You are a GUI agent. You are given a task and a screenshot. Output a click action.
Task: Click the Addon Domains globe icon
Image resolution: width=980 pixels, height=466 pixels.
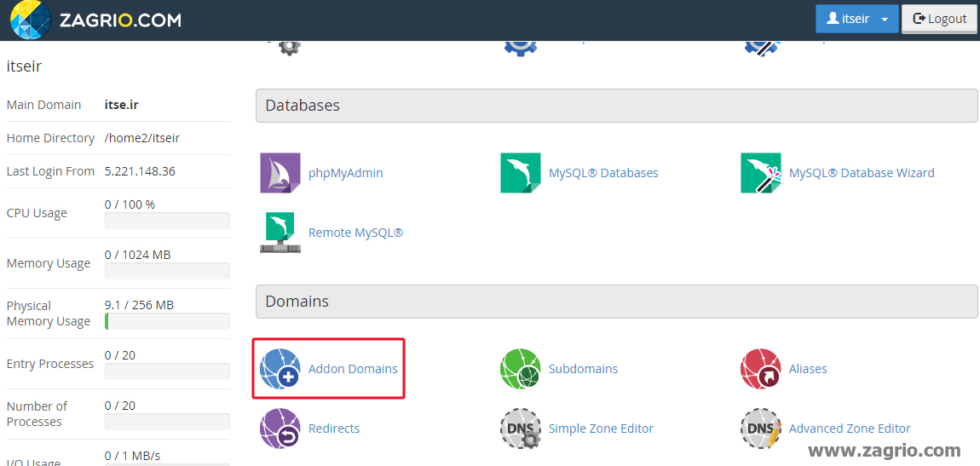pyautogui.click(x=280, y=369)
